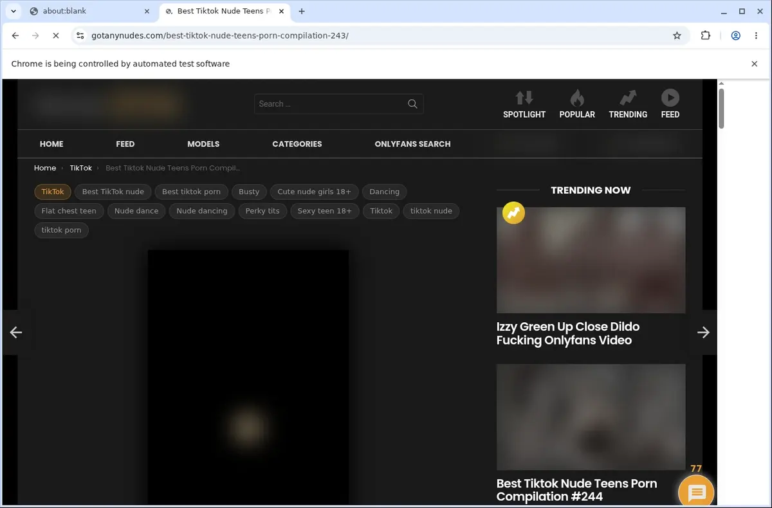The height and width of the screenshot is (508, 772).
Task: Close the about:blank tab
Action: [147, 11]
